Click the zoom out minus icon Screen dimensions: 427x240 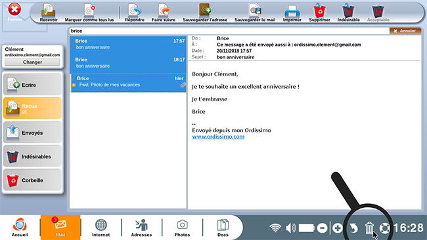click(x=322, y=228)
